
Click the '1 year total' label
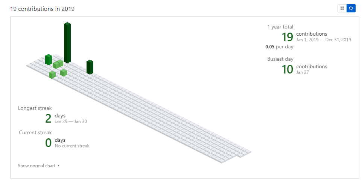280,27
